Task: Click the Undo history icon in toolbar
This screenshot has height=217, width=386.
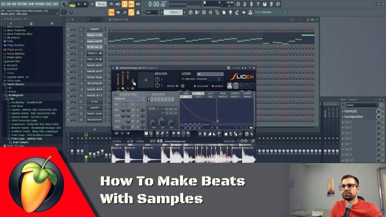Action: [x=238, y=4]
